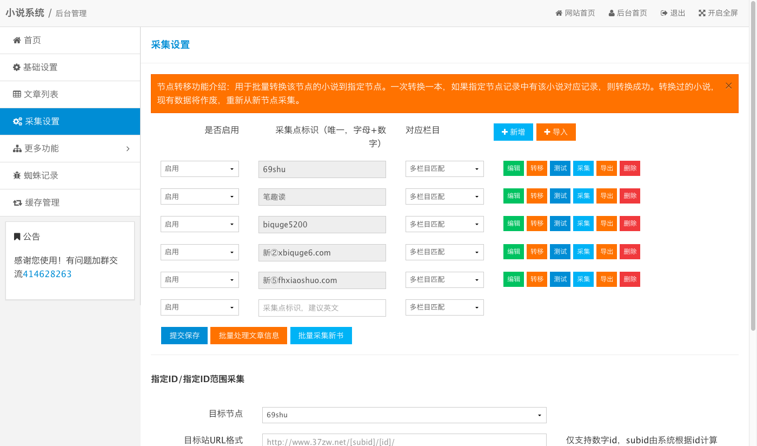
Task: Click the home icon beside 首页 in sidebar
Action: 17,40
